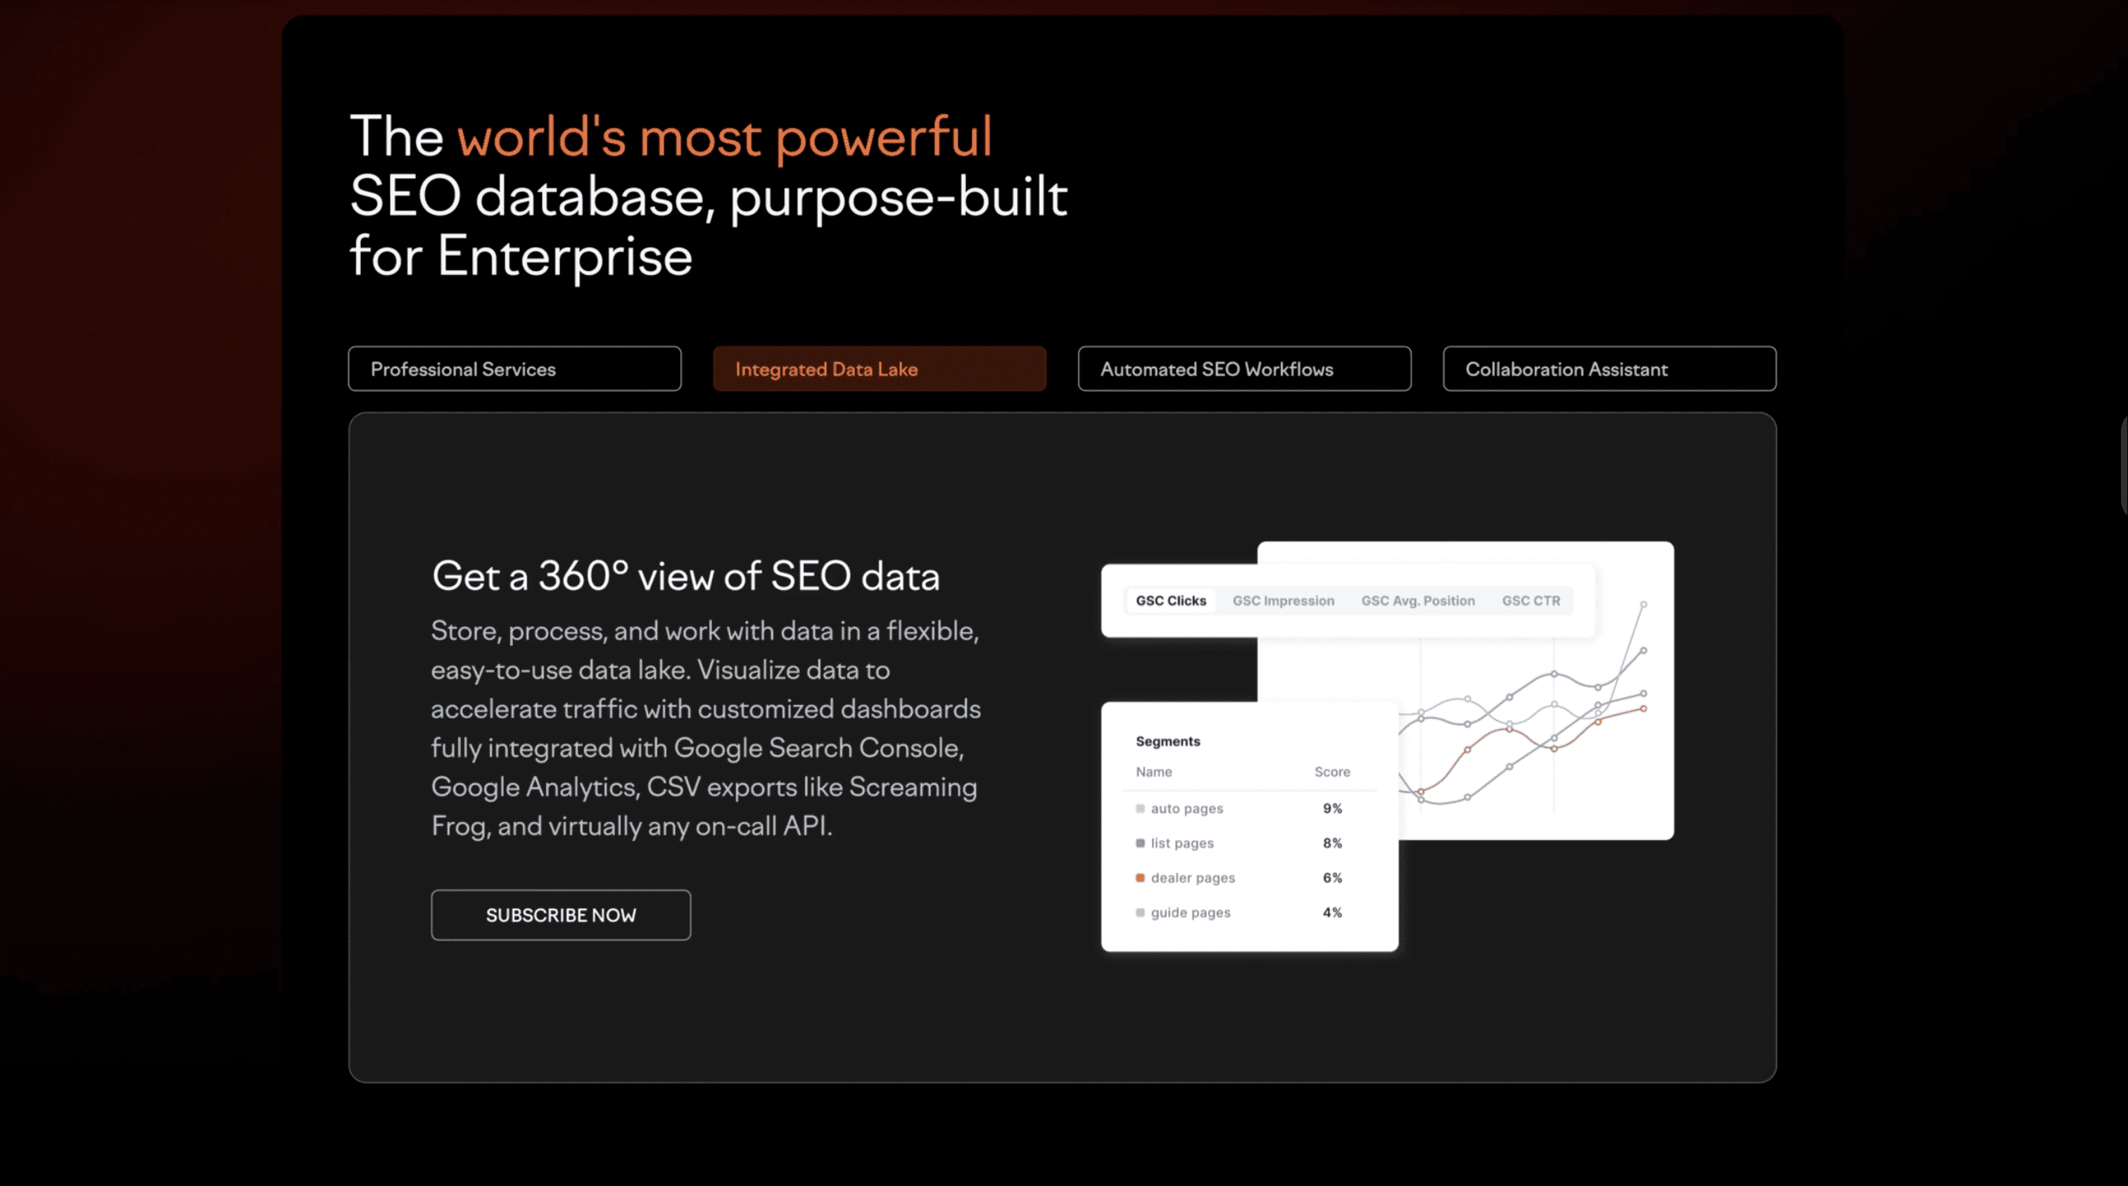Image resolution: width=2128 pixels, height=1186 pixels.
Task: Select the Integrated Data Lake tab
Action: pos(879,369)
